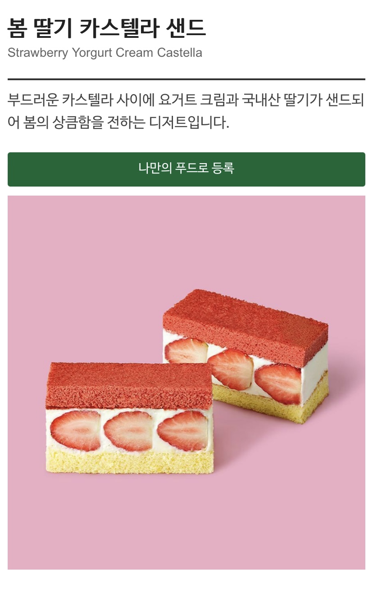Open the pink product photo

coord(186,383)
